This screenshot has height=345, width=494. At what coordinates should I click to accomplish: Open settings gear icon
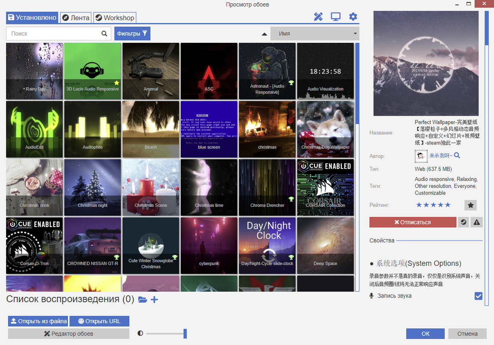coord(353,17)
